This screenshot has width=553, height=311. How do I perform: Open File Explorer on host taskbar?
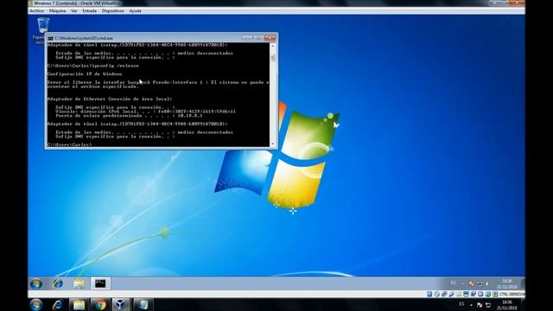(79, 305)
